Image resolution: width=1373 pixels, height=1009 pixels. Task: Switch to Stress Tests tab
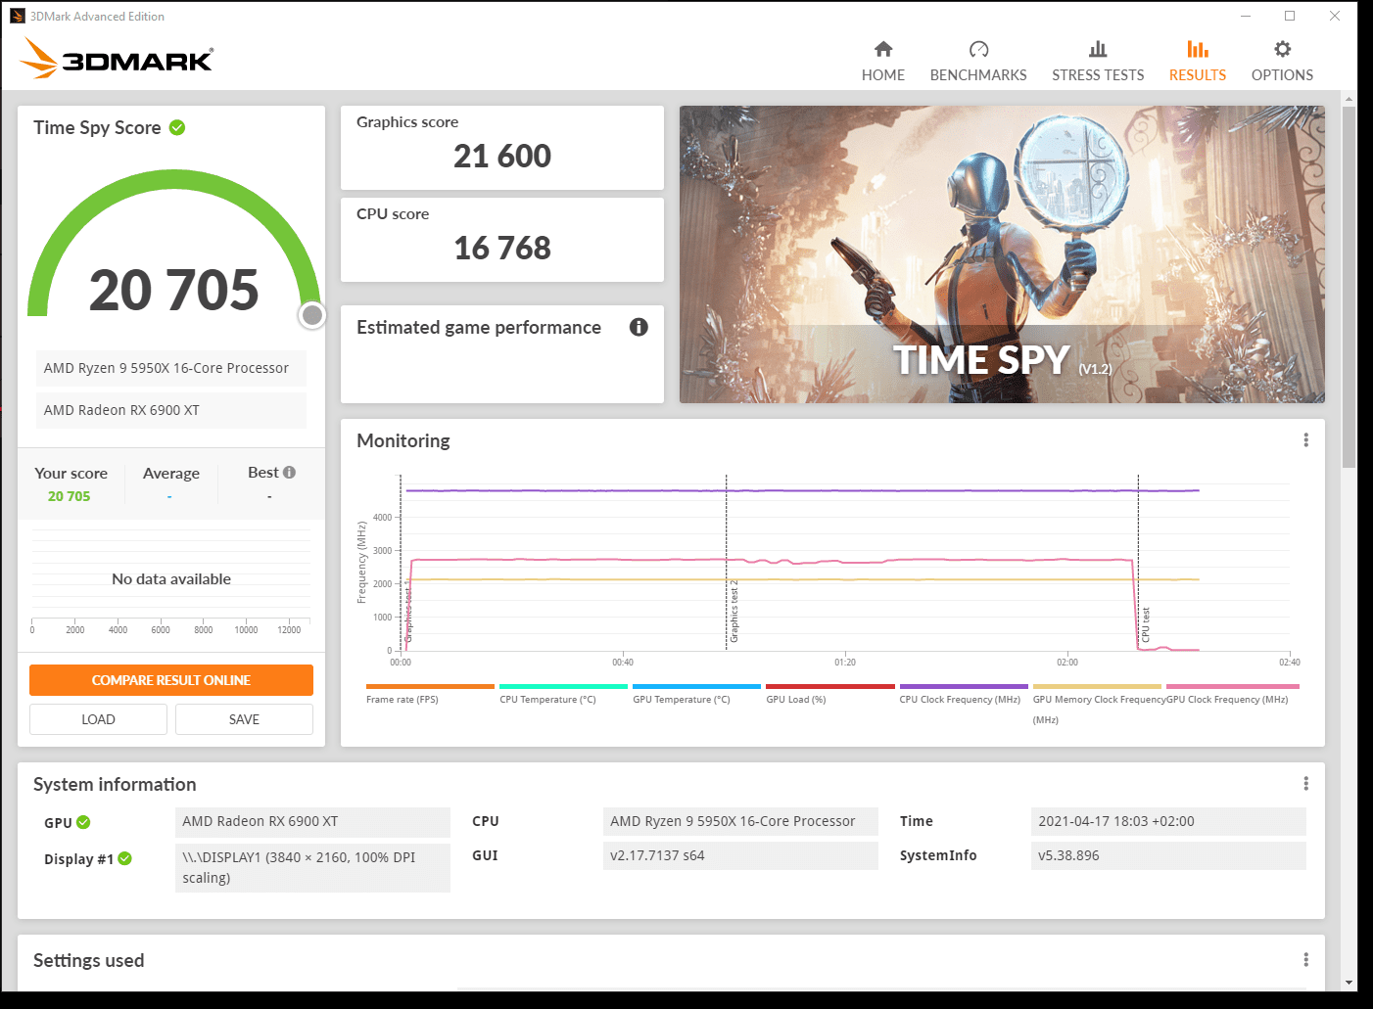point(1098,61)
